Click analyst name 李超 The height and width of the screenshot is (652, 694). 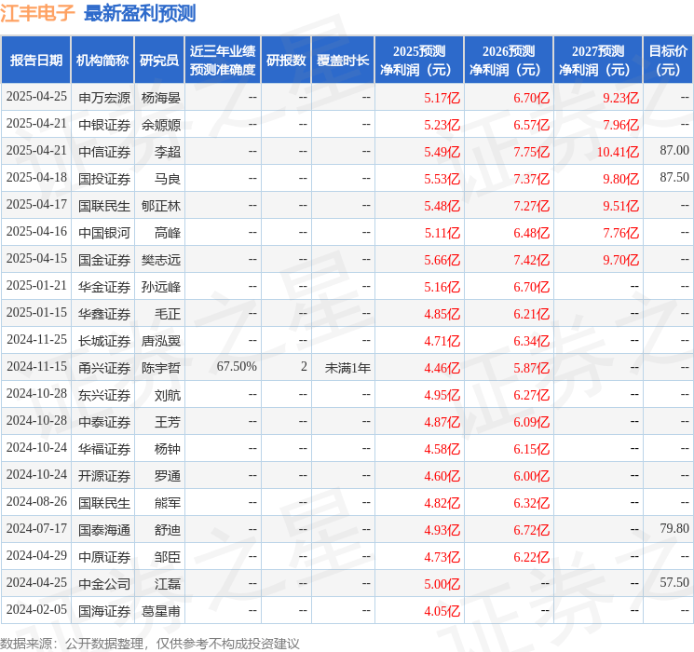168,152
